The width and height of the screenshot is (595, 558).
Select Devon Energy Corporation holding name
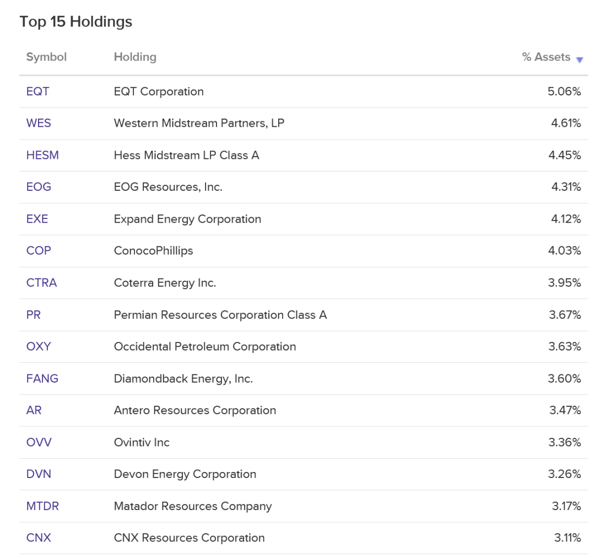click(x=185, y=474)
